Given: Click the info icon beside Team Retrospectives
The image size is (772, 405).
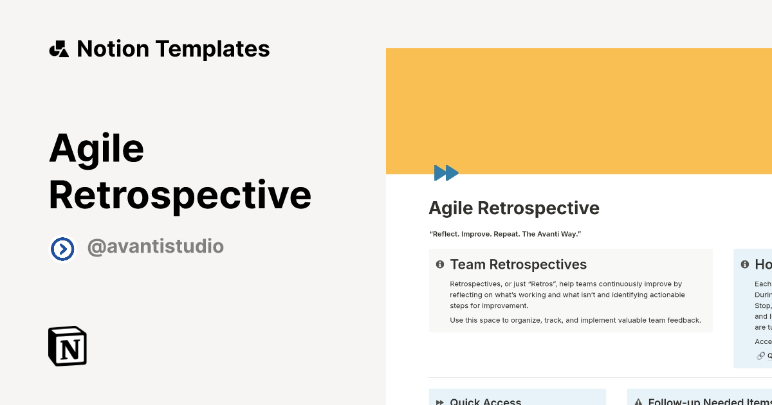Looking at the screenshot, I should tap(440, 264).
